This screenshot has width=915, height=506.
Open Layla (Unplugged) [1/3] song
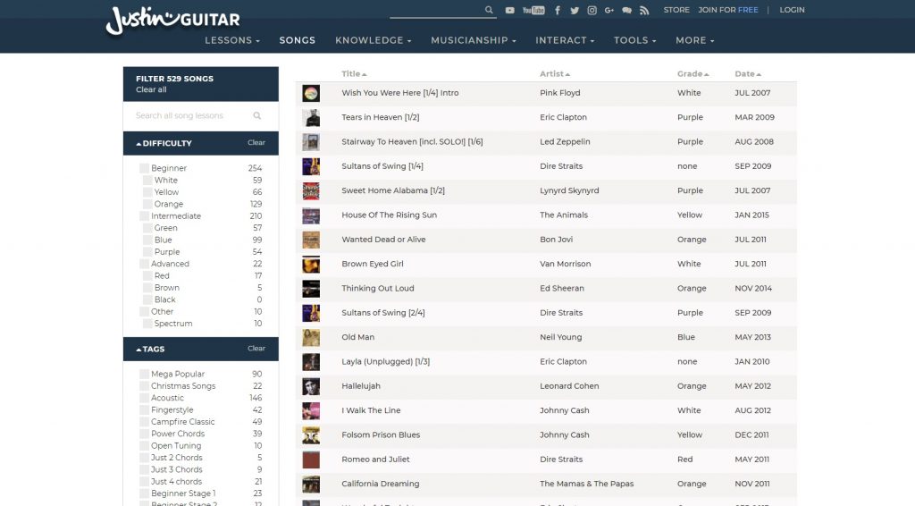click(386, 362)
